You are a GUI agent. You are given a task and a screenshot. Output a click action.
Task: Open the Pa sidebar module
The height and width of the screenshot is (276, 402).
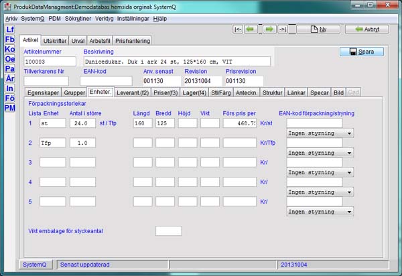pyautogui.click(x=10, y=69)
